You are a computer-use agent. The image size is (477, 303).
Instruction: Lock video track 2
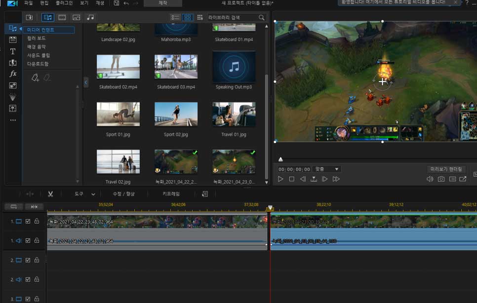37,260
